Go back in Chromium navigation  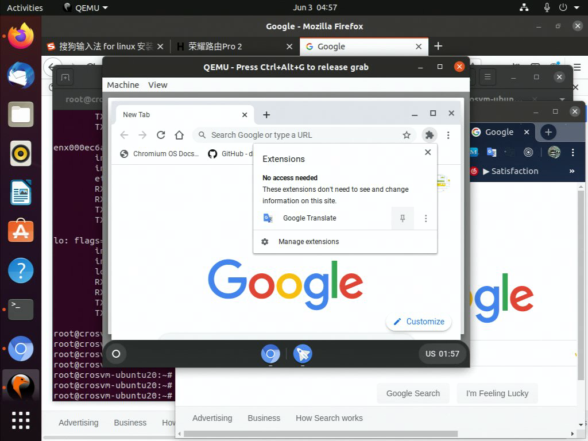[124, 135]
